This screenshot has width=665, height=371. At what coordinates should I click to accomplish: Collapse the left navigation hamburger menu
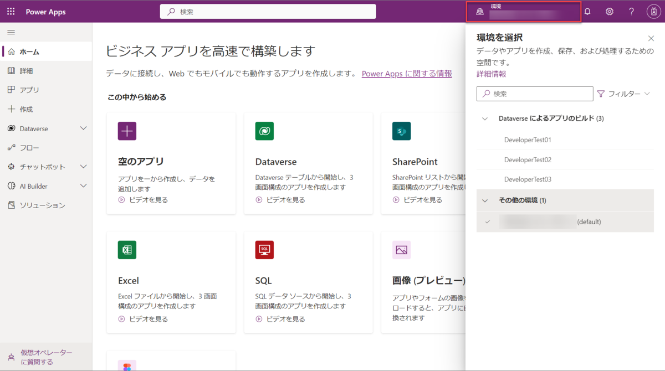(x=11, y=33)
